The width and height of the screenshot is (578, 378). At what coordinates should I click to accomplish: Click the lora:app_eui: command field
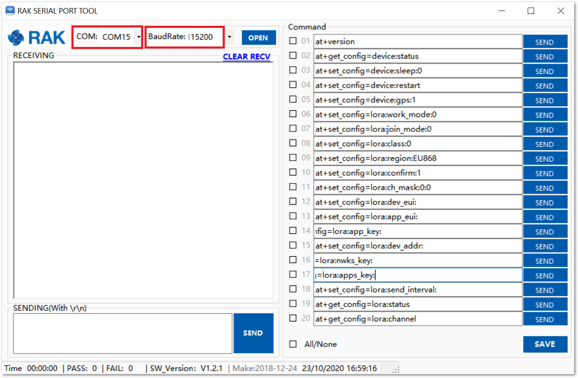click(418, 216)
